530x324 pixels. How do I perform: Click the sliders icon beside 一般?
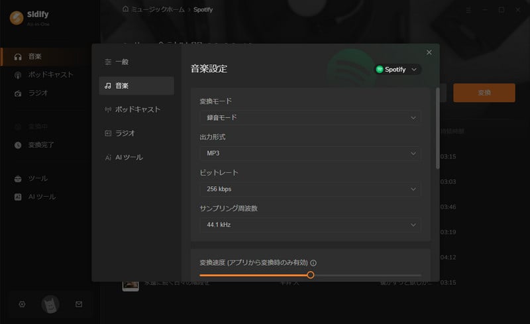(x=108, y=62)
